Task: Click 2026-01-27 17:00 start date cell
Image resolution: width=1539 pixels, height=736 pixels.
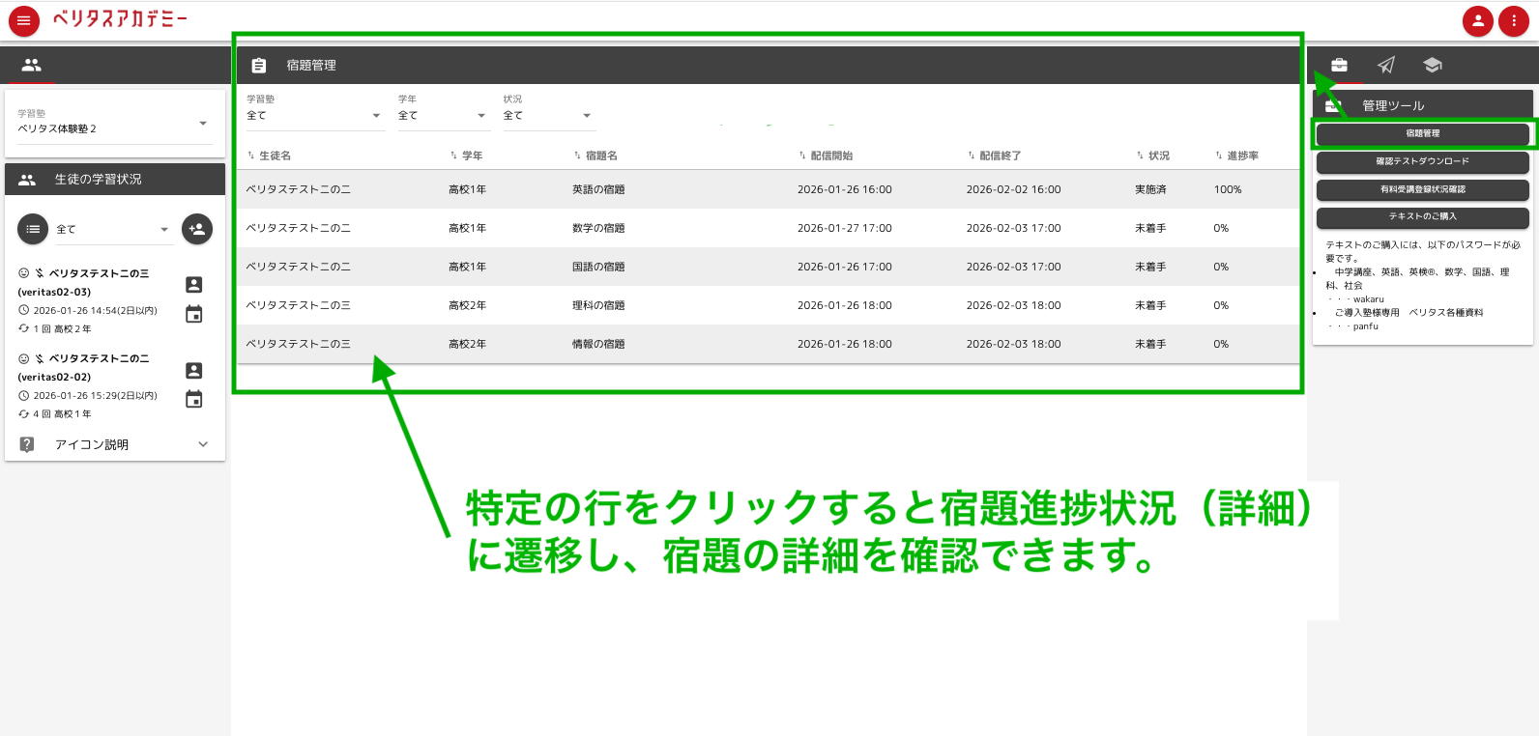Action: (844, 228)
